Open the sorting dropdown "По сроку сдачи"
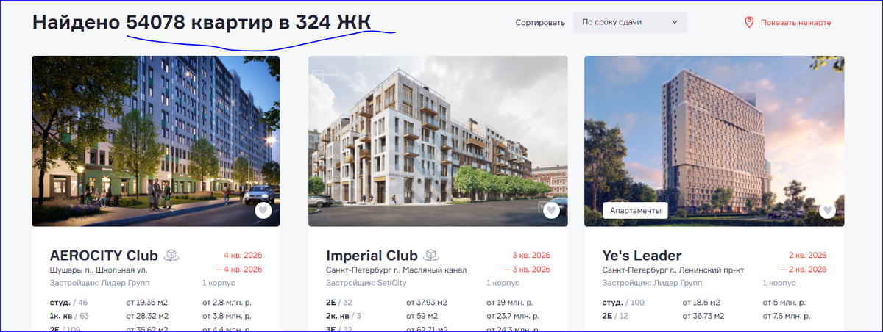 click(x=630, y=22)
